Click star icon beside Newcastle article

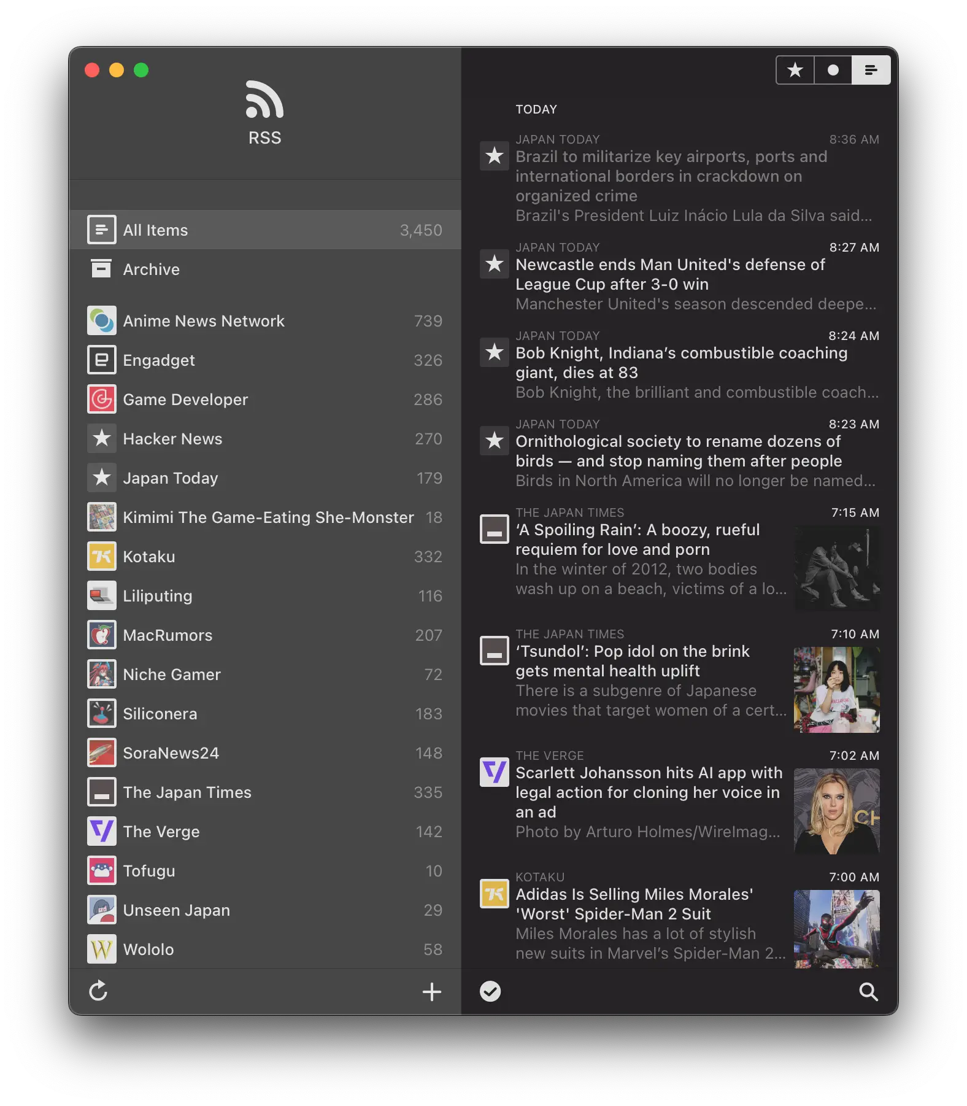[x=495, y=264]
